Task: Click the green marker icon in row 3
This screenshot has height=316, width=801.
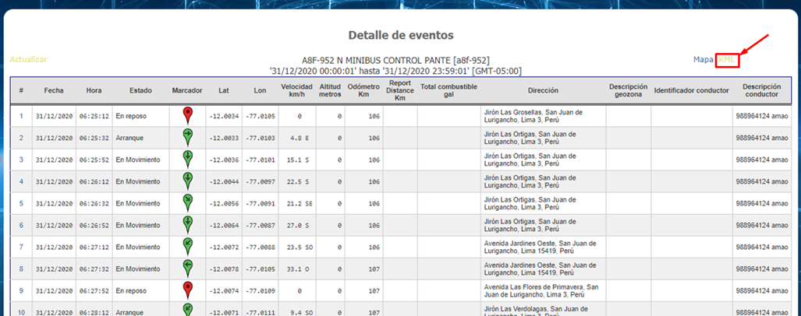Action: tap(187, 159)
